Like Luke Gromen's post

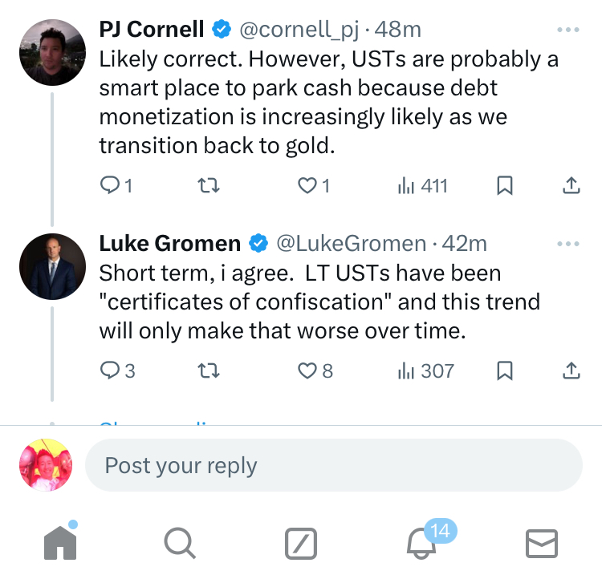tap(307, 370)
